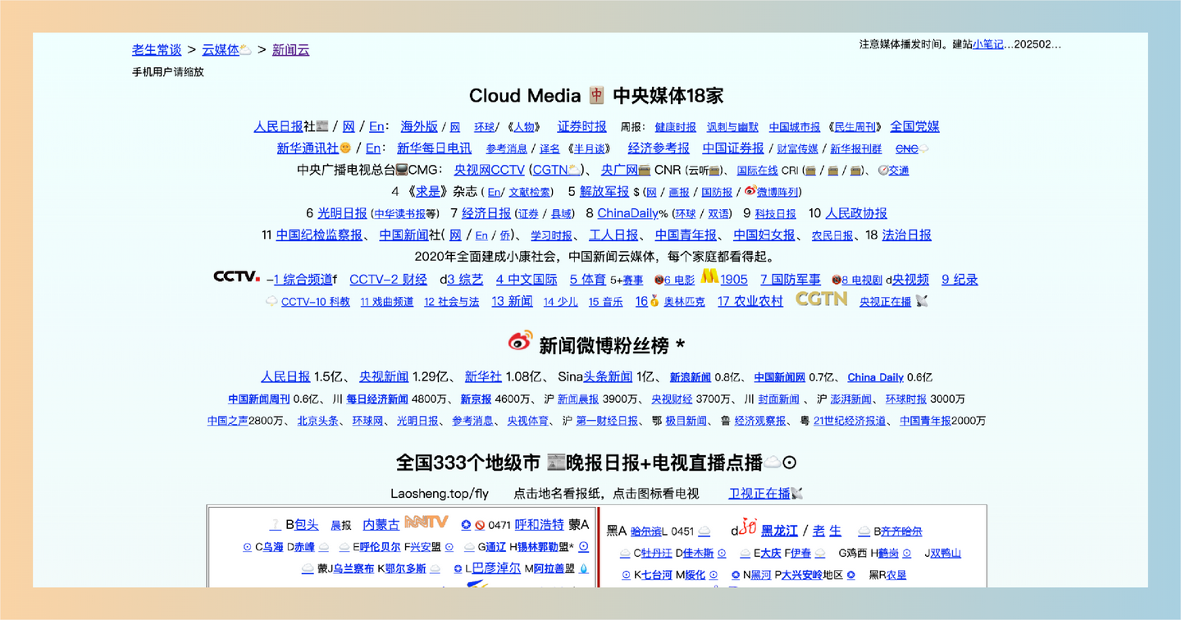Open the 新华社 Weibo ranking link
The image size is (1181, 620).
point(483,377)
